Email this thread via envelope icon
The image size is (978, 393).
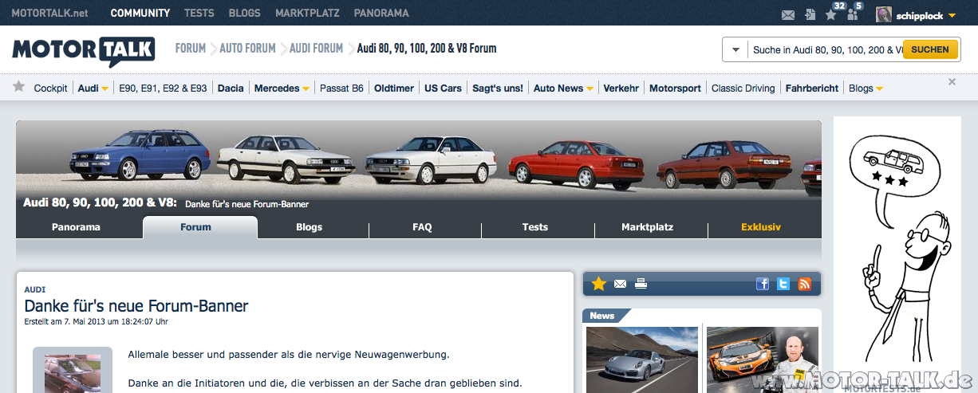(x=621, y=284)
